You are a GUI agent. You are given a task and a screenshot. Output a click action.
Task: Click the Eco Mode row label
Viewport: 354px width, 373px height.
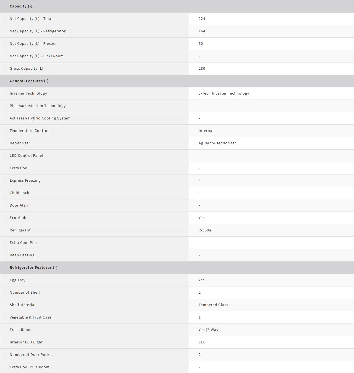(19, 218)
